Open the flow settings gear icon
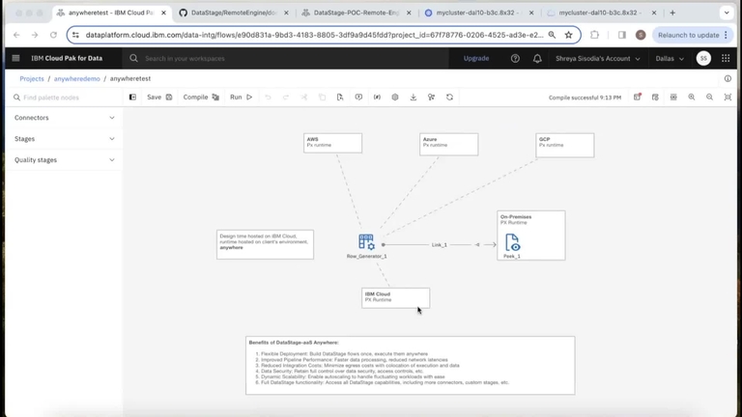 pyautogui.click(x=394, y=97)
